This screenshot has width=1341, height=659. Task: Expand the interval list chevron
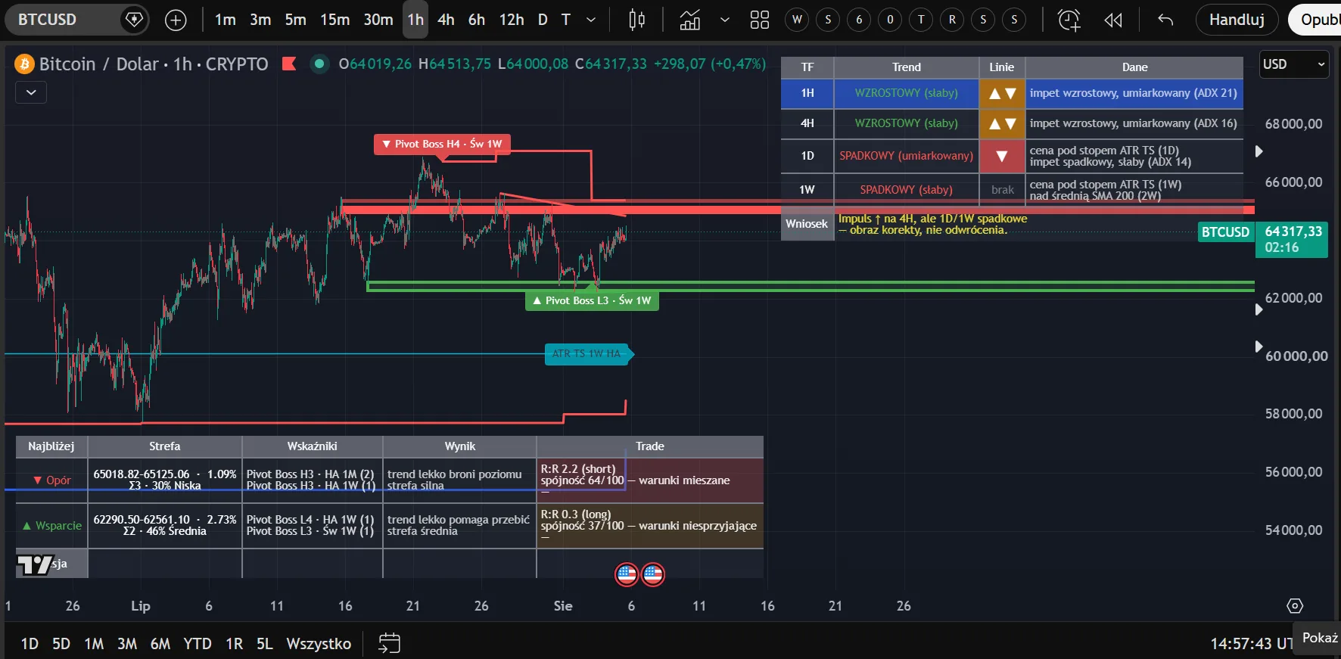point(591,20)
